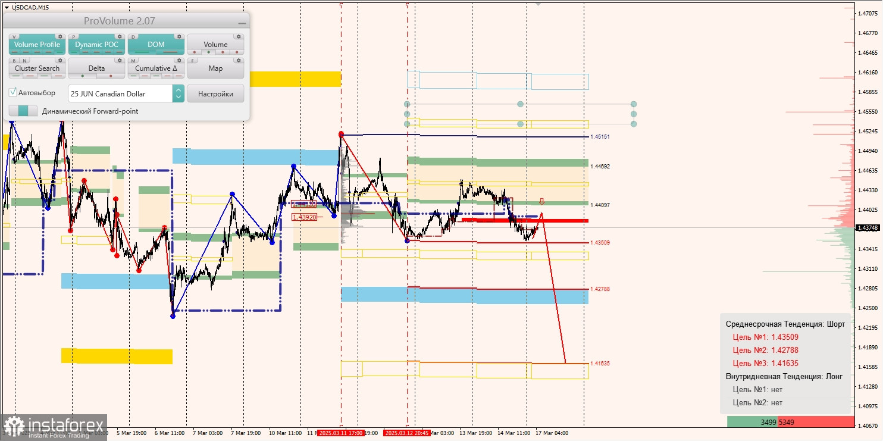This screenshot has width=883, height=441.
Task: Click the 1.41635 level label on chart
Action: click(600, 364)
